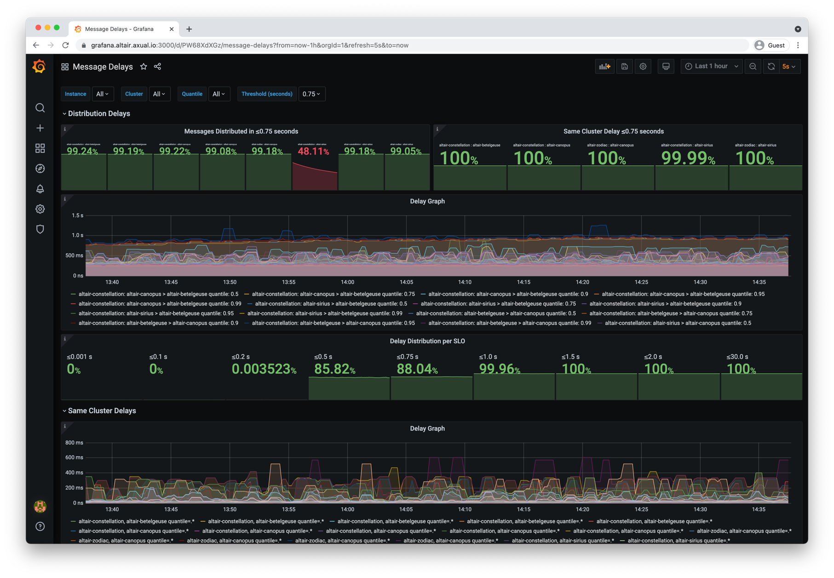Open the Instance variable dropdown

coord(103,94)
